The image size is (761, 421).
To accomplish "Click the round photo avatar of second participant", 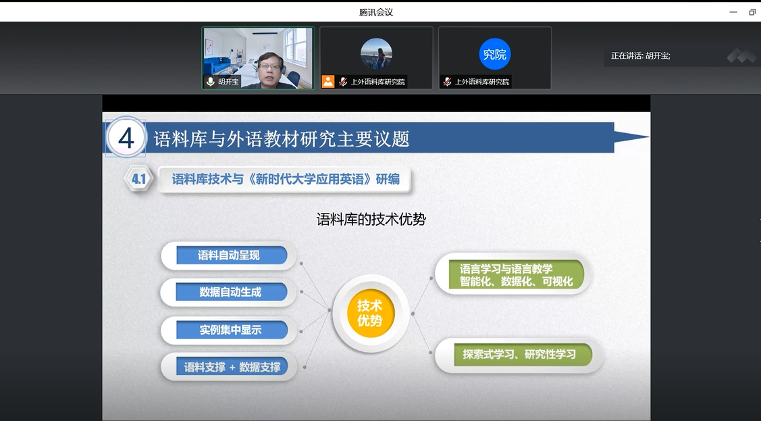I will [376, 54].
